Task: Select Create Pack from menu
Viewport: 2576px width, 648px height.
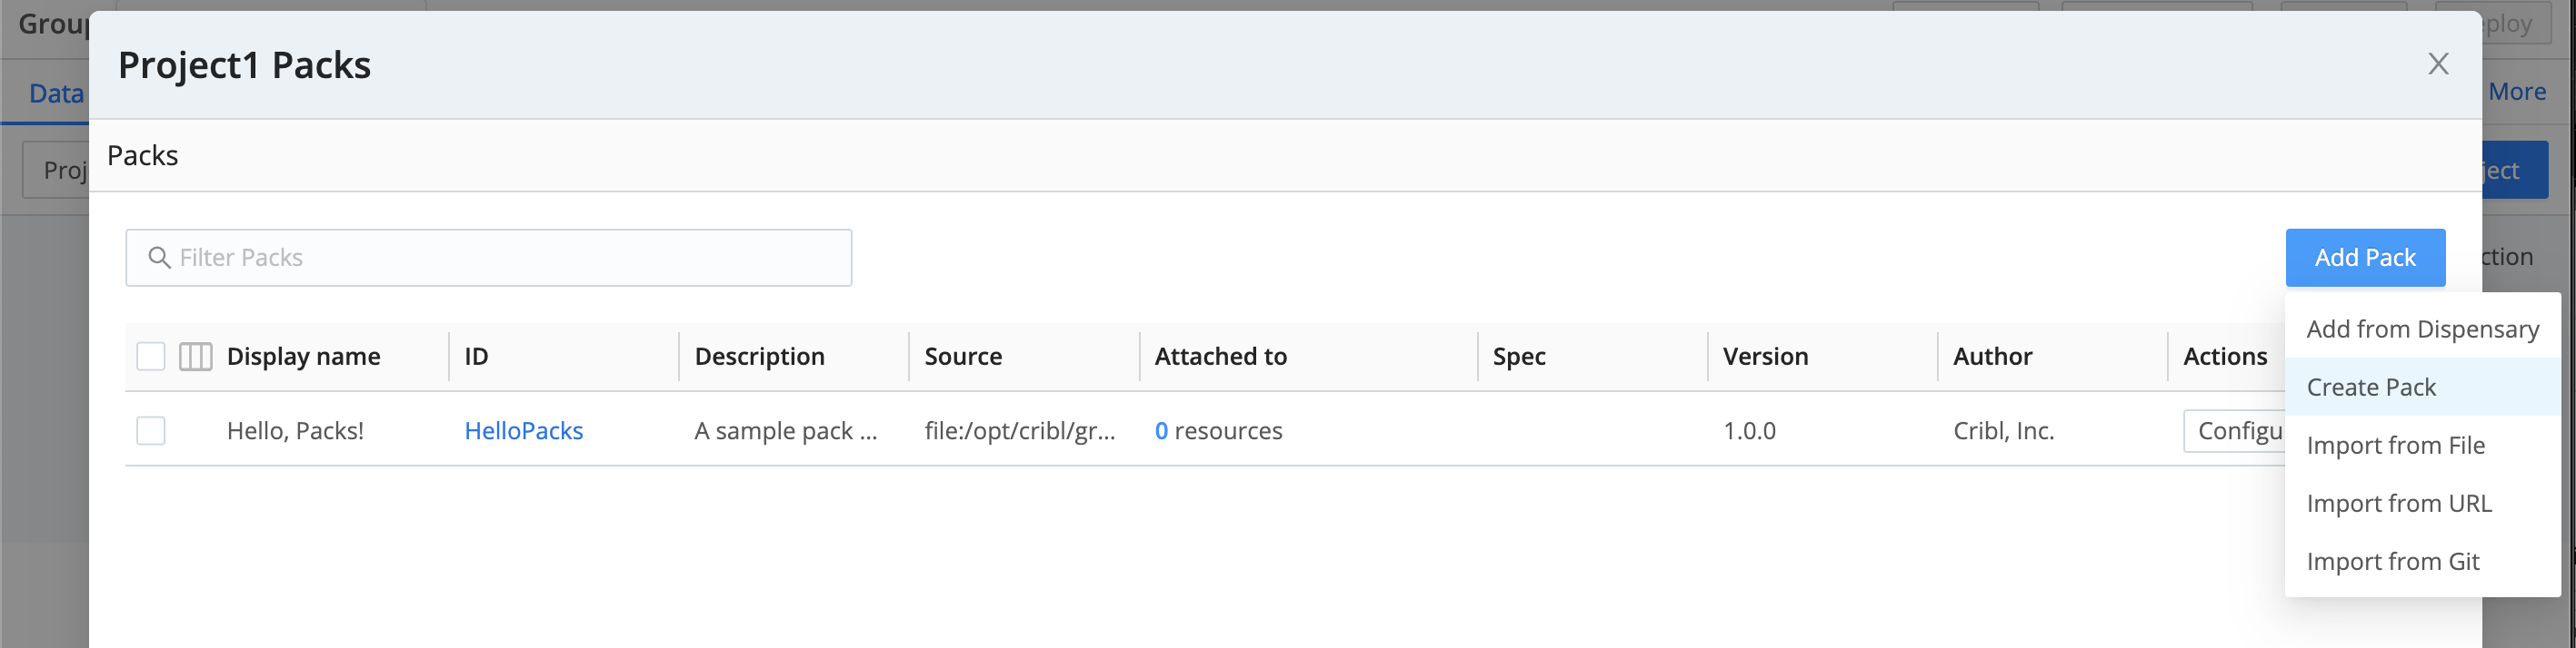Action: (2370, 388)
